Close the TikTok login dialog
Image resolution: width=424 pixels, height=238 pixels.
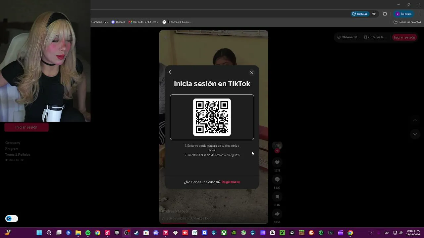pos(252,73)
